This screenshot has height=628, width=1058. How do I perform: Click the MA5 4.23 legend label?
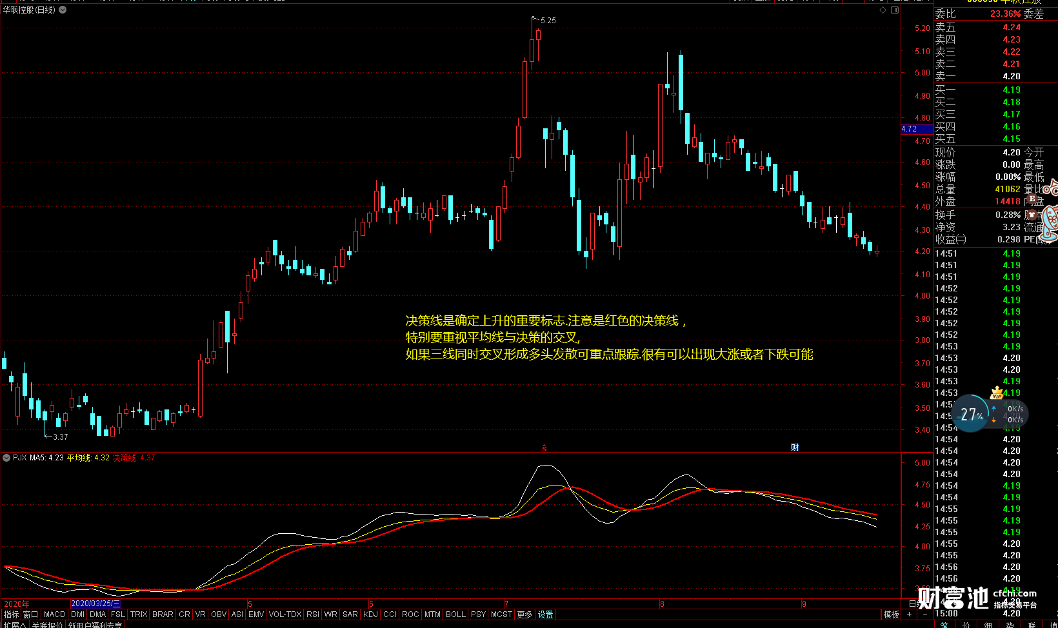pyautogui.click(x=46, y=458)
